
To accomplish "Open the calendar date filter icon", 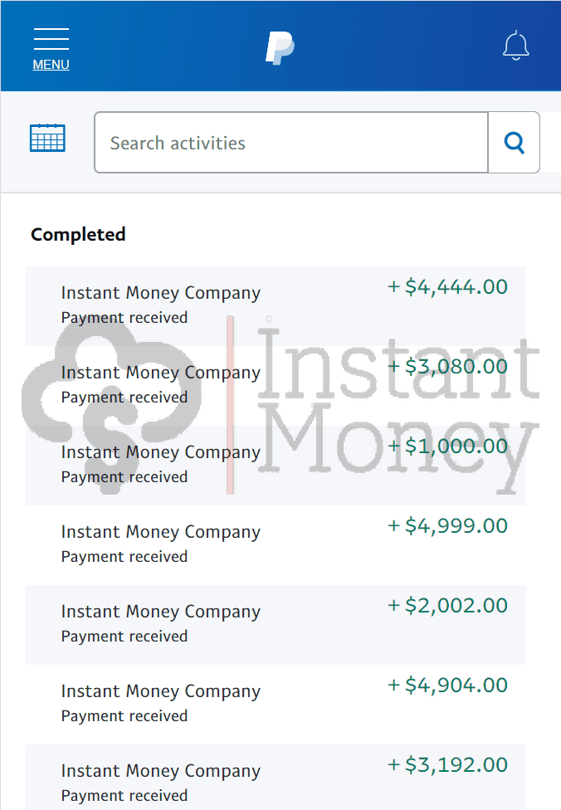I will pos(47,138).
